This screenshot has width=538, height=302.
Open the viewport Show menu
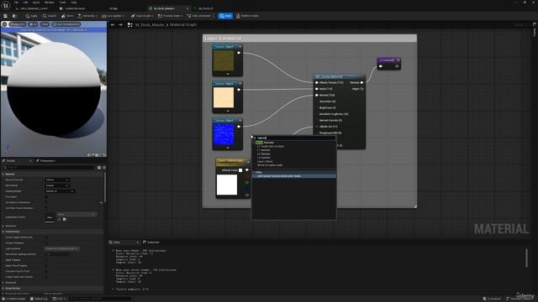[x=45, y=24]
